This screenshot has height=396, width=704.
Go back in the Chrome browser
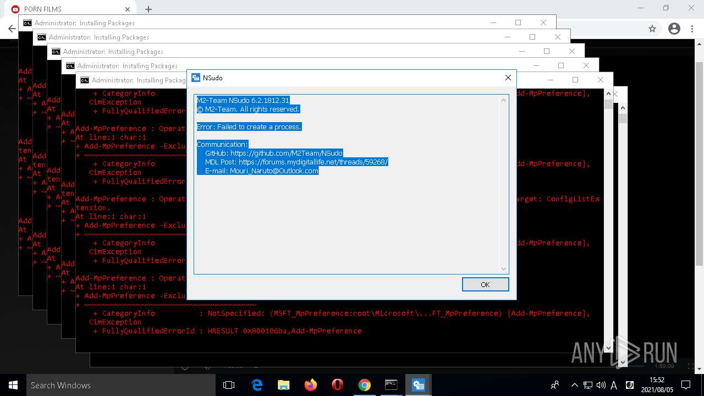pos(12,29)
